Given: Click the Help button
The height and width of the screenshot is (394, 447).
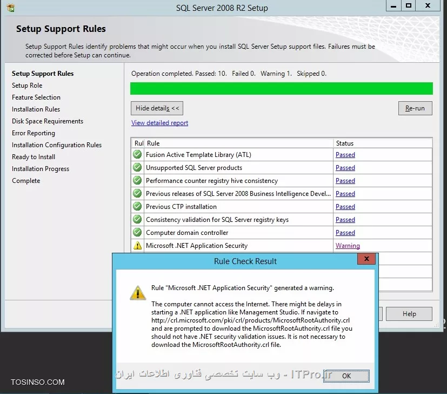Looking at the screenshot, I should tap(409, 314).
